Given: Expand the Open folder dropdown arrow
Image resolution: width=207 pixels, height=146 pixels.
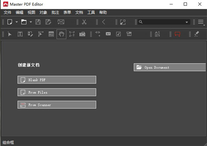Looking at the screenshot, I should point(31,22).
